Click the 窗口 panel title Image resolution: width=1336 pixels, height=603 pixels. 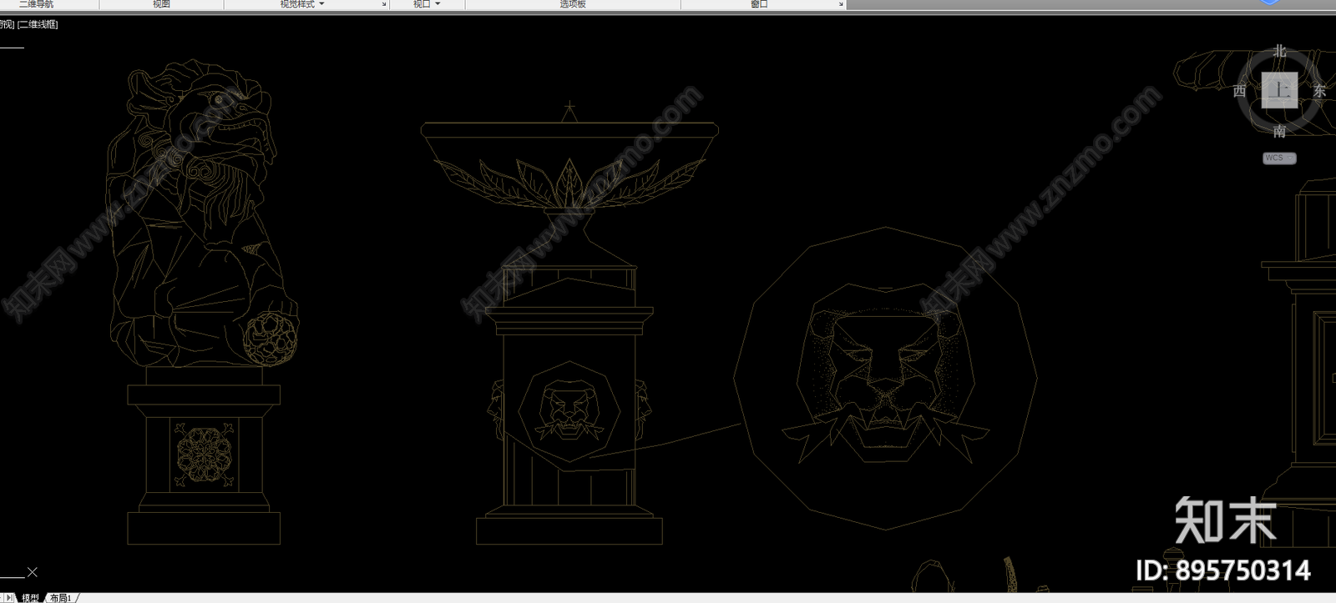[758, 4]
